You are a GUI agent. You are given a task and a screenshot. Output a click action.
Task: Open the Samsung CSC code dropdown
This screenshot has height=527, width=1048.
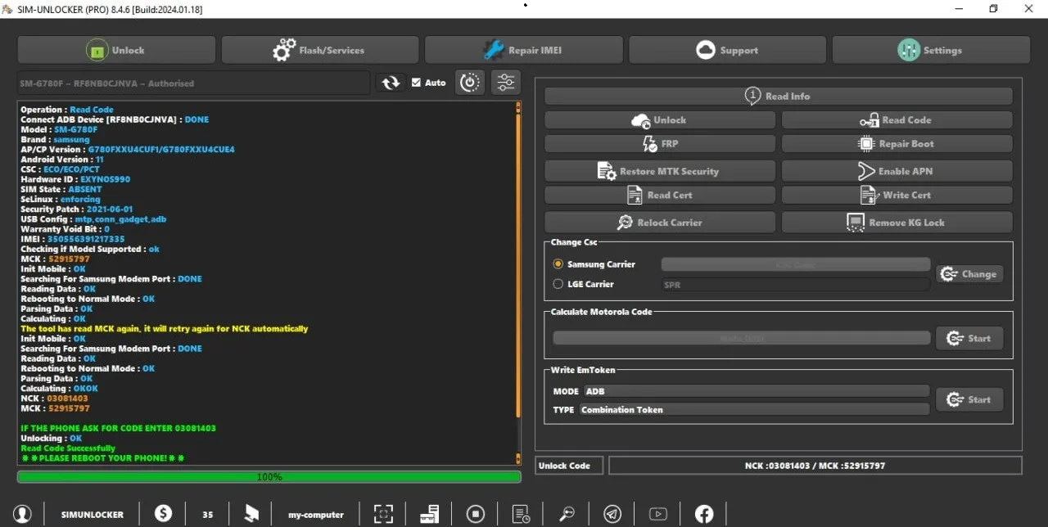(x=795, y=264)
